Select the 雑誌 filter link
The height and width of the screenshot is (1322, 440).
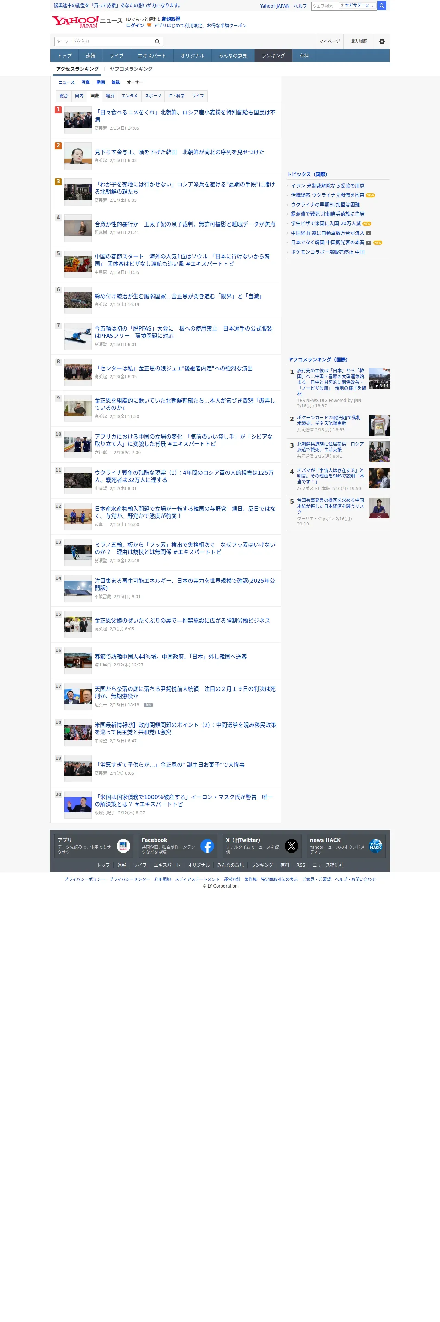pyautogui.click(x=116, y=83)
